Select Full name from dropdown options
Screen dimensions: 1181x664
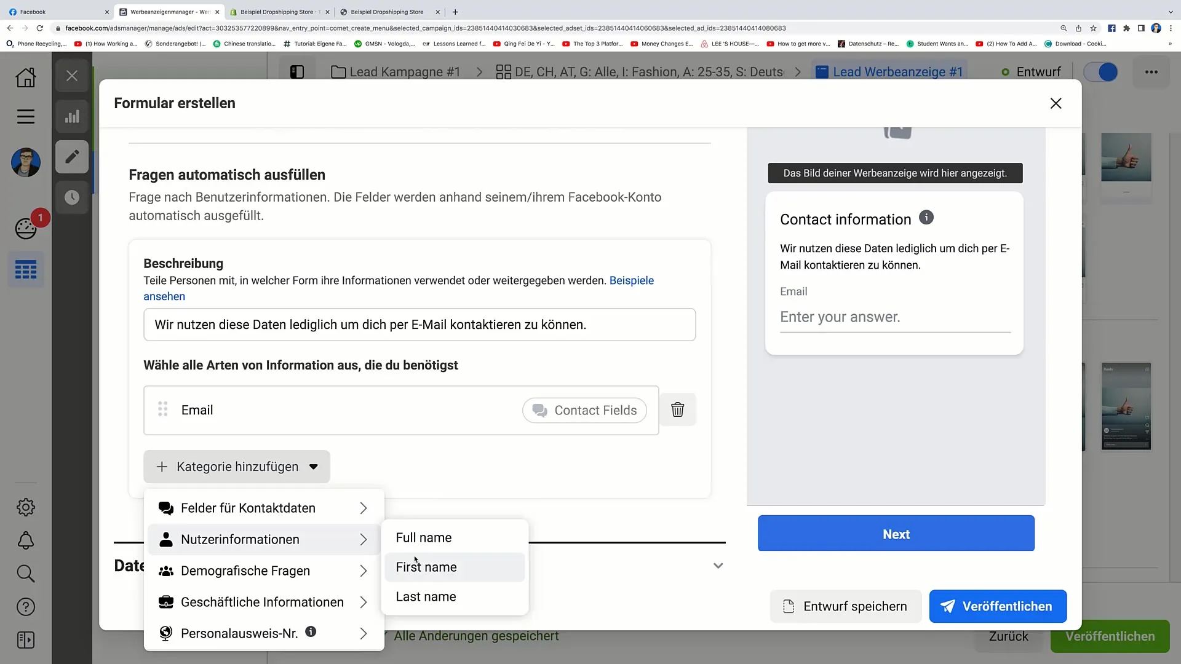424,537
